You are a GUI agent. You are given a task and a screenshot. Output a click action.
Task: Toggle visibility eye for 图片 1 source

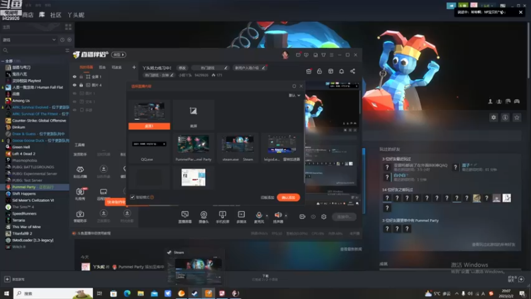(74, 93)
